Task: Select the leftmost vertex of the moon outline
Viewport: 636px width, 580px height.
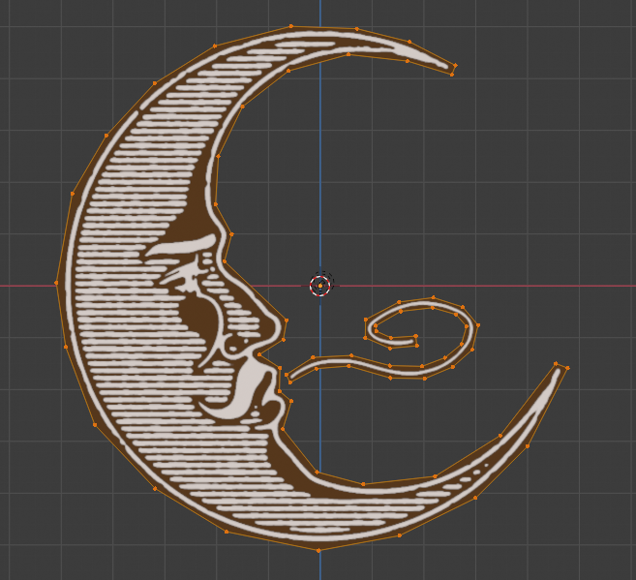Action: click(56, 283)
